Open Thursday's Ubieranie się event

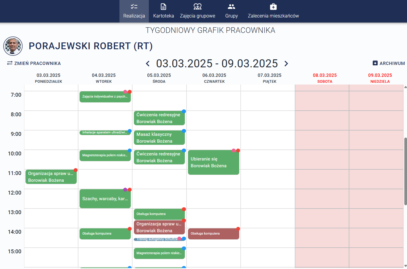[x=213, y=163]
